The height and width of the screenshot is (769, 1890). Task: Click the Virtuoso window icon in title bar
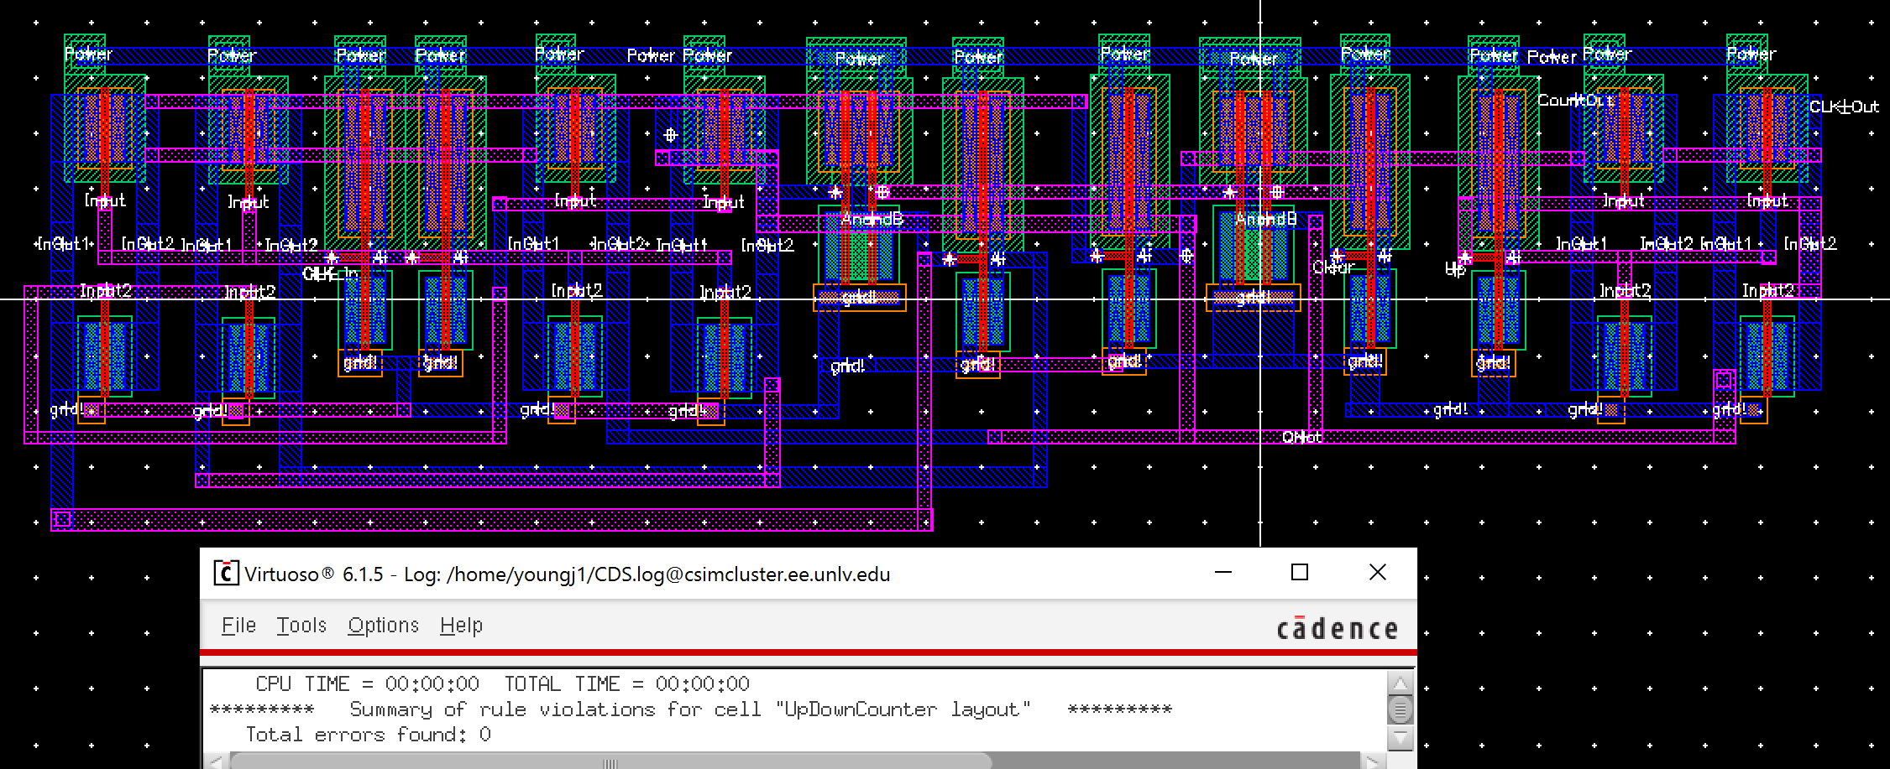pyautogui.click(x=225, y=574)
